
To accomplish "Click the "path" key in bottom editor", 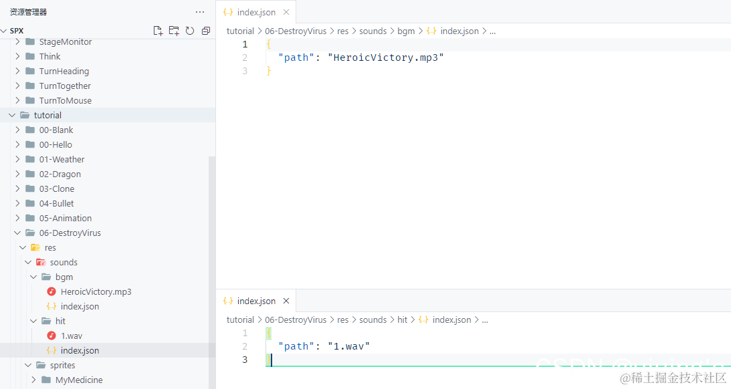I will [x=296, y=347].
